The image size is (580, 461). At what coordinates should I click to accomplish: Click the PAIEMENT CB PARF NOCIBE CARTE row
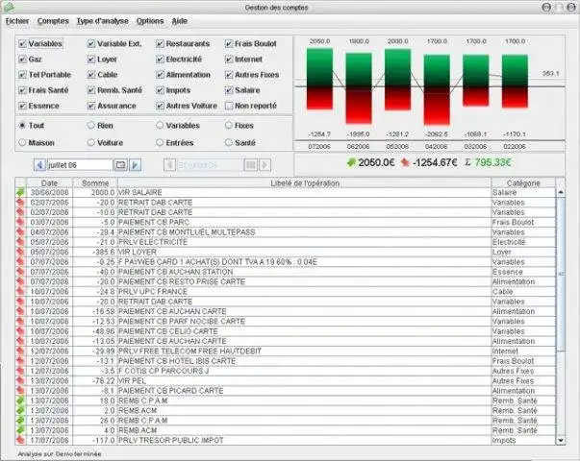tap(286, 322)
